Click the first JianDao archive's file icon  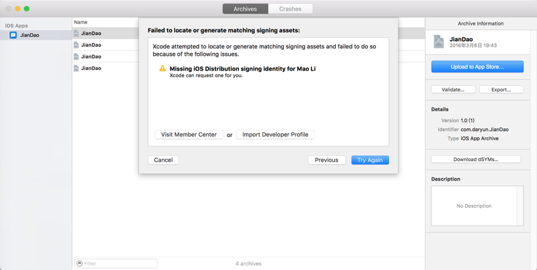[77, 33]
